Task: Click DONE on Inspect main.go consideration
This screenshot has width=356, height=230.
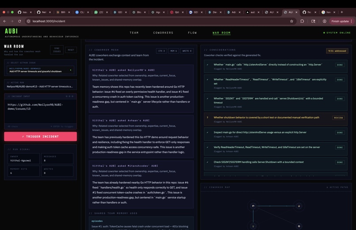Action: pos(340,133)
